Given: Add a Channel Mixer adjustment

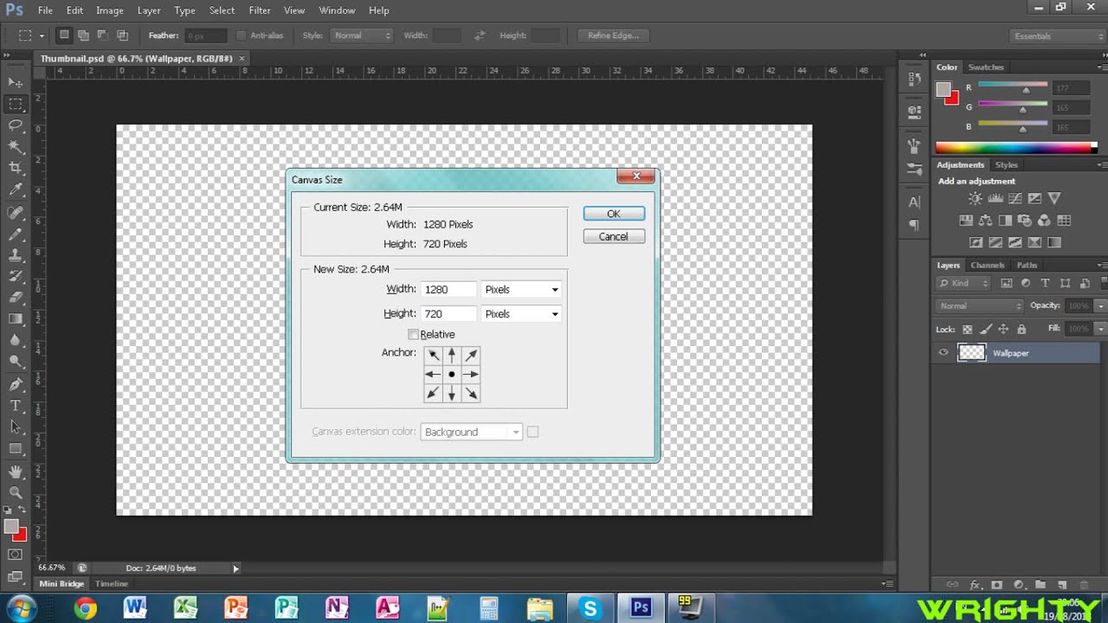Looking at the screenshot, I should (x=1044, y=221).
